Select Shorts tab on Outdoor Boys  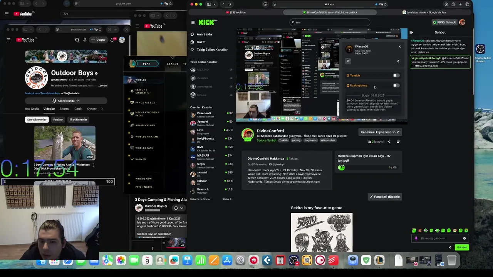click(64, 109)
